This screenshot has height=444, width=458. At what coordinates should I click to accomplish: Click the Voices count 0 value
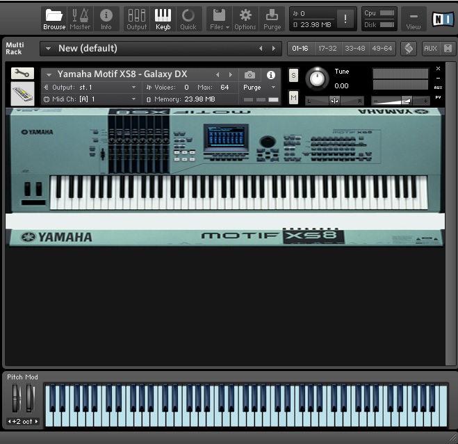[x=186, y=88]
